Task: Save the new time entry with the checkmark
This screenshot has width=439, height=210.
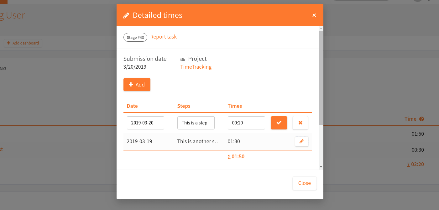Action: click(279, 123)
